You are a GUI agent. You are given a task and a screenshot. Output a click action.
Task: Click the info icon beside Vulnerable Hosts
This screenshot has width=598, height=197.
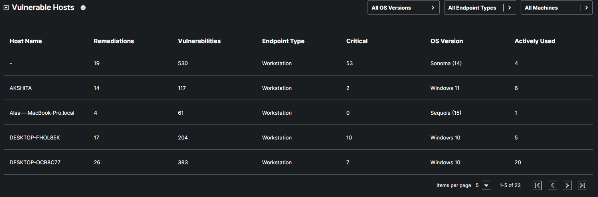coord(83,8)
